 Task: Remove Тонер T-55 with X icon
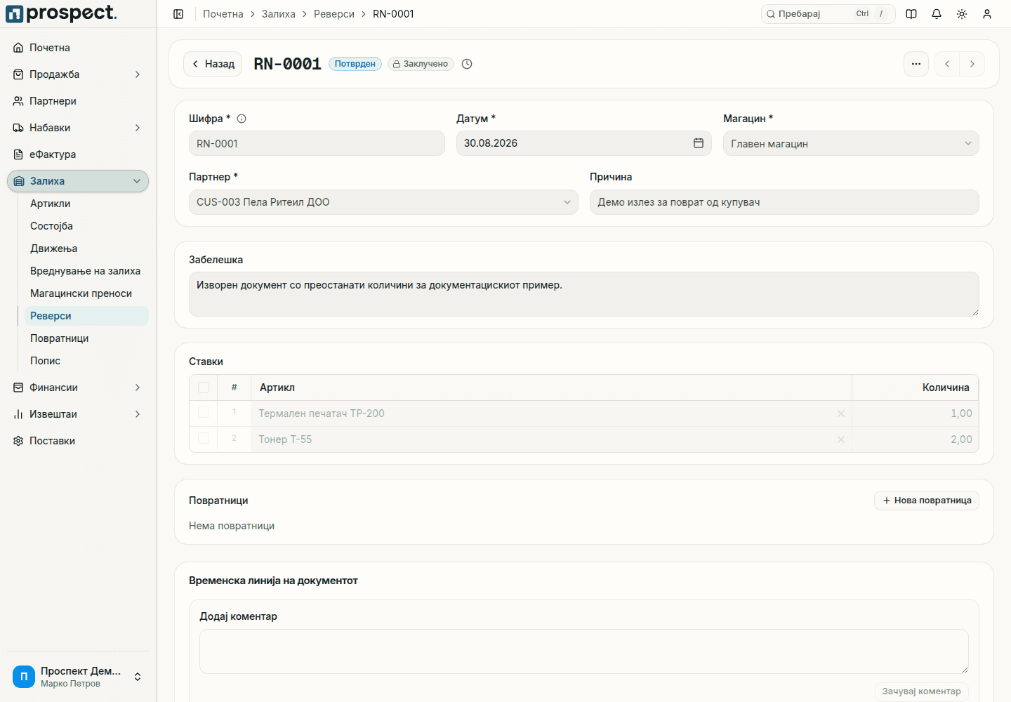pyautogui.click(x=841, y=439)
